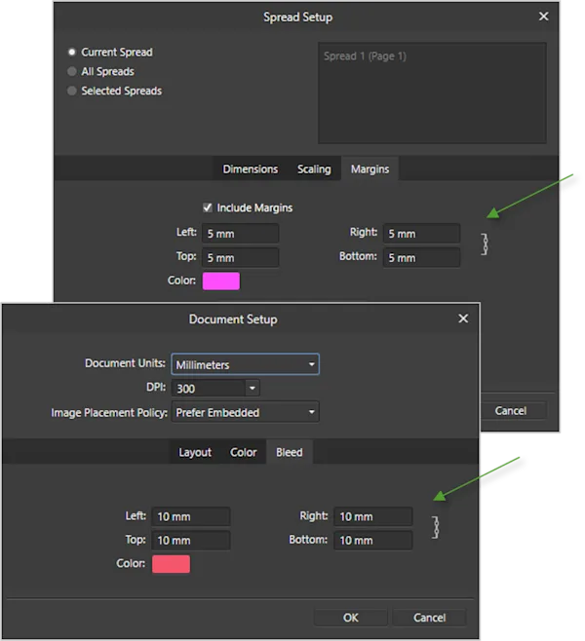
Task: Click the Bottom margin field in Spread Setup
Action: click(421, 257)
